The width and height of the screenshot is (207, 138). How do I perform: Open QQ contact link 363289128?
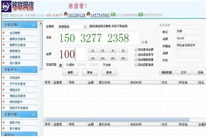(x=77, y=15)
